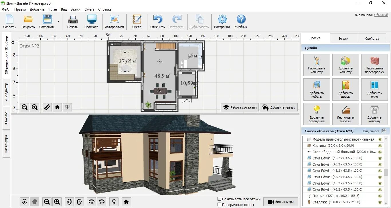Click Добавить освещение button
Viewport: 391px width, 208px height.
pyautogui.click(x=317, y=114)
